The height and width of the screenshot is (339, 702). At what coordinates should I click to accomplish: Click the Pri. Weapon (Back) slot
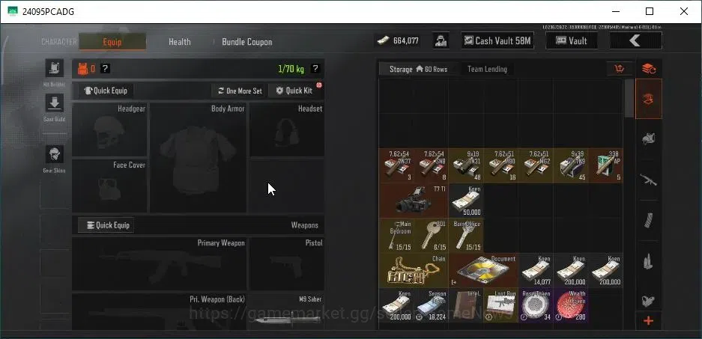160,312
